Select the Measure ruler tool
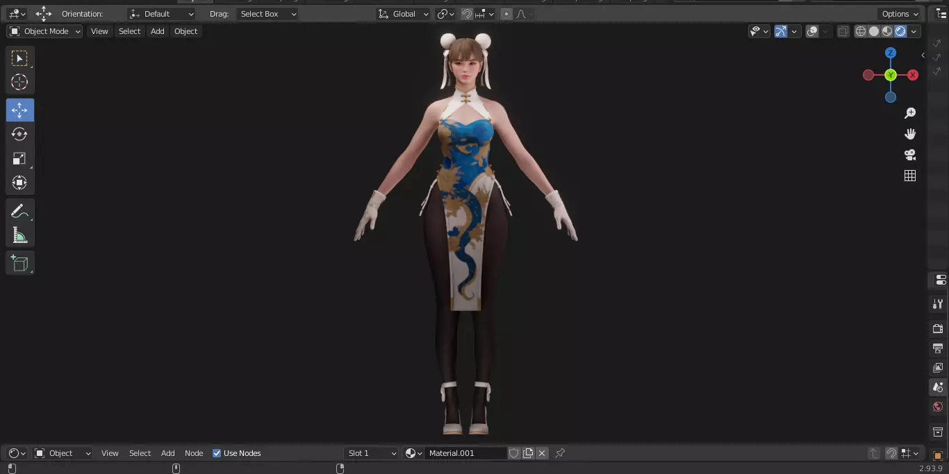The image size is (949, 474). coord(19,236)
